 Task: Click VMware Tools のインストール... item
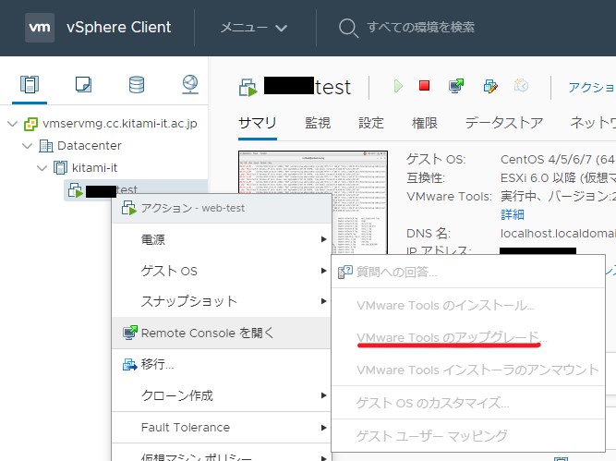(468, 306)
